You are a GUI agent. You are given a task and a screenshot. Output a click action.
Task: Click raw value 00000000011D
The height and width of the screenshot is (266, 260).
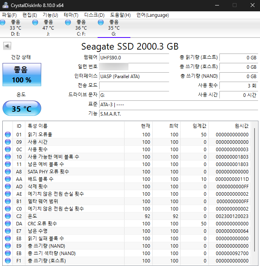coord(232,179)
